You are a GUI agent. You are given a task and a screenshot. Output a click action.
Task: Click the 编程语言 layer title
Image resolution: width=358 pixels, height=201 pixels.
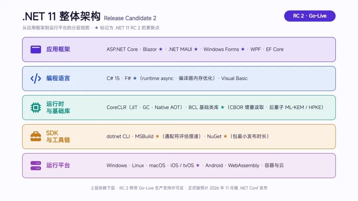(x=58, y=78)
